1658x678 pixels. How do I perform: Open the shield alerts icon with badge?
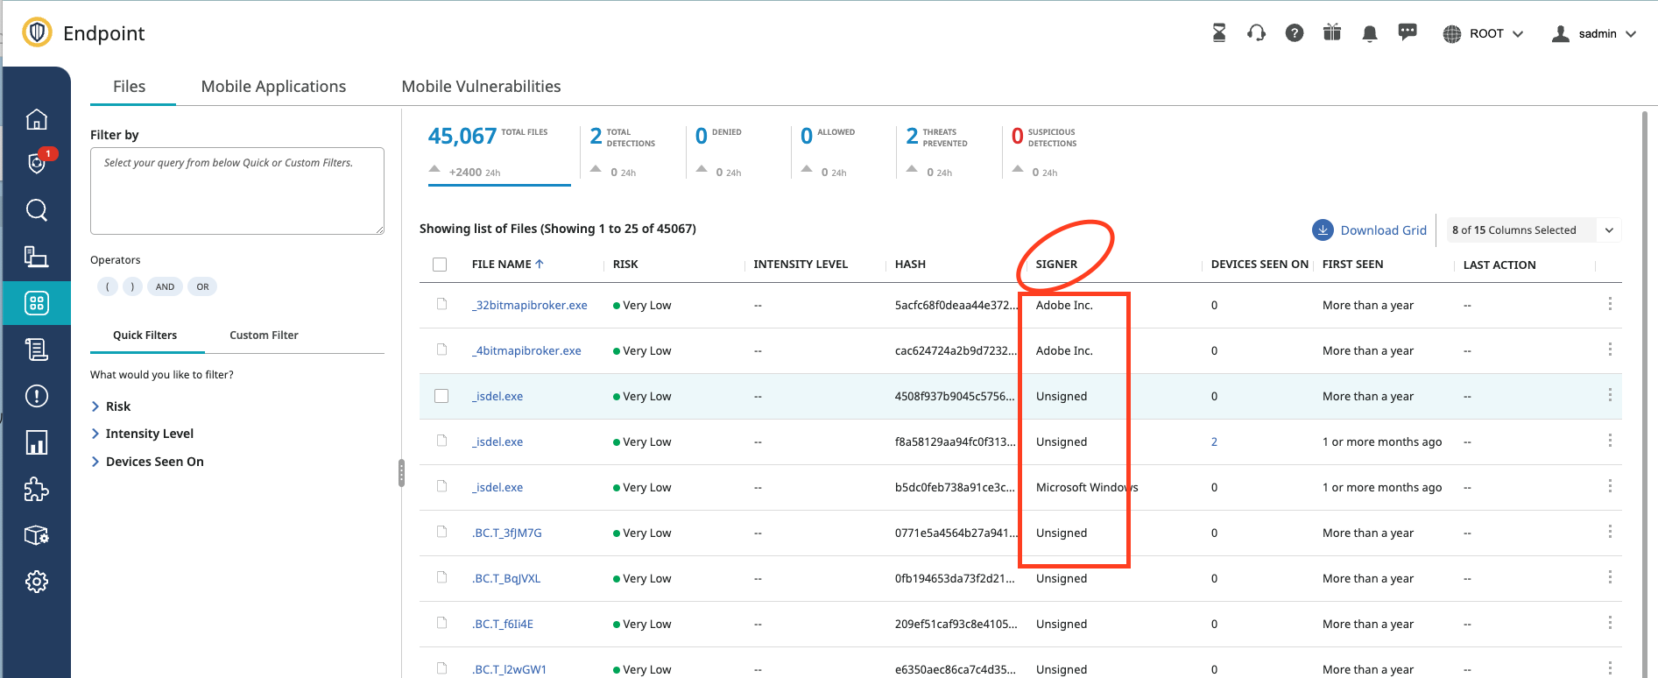(37, 163)
